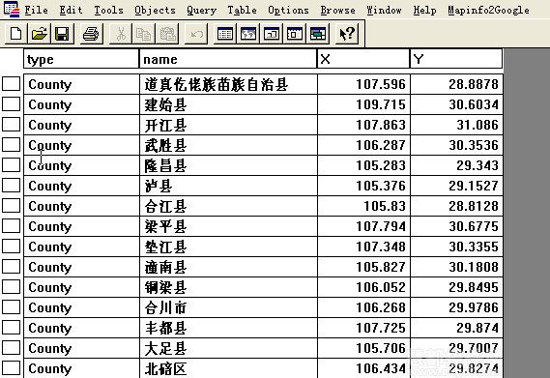Viewport: 550px width, 378px height.
Task: Open the Mapinfo2Google menu
Action: [488, 11]
